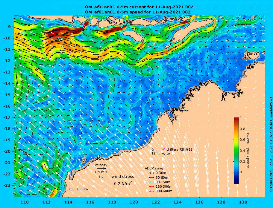The height and width of the screenshot is (208, 273).
Task: Click latitude label '-13' on left axis
Action: (x=7, y=72)
